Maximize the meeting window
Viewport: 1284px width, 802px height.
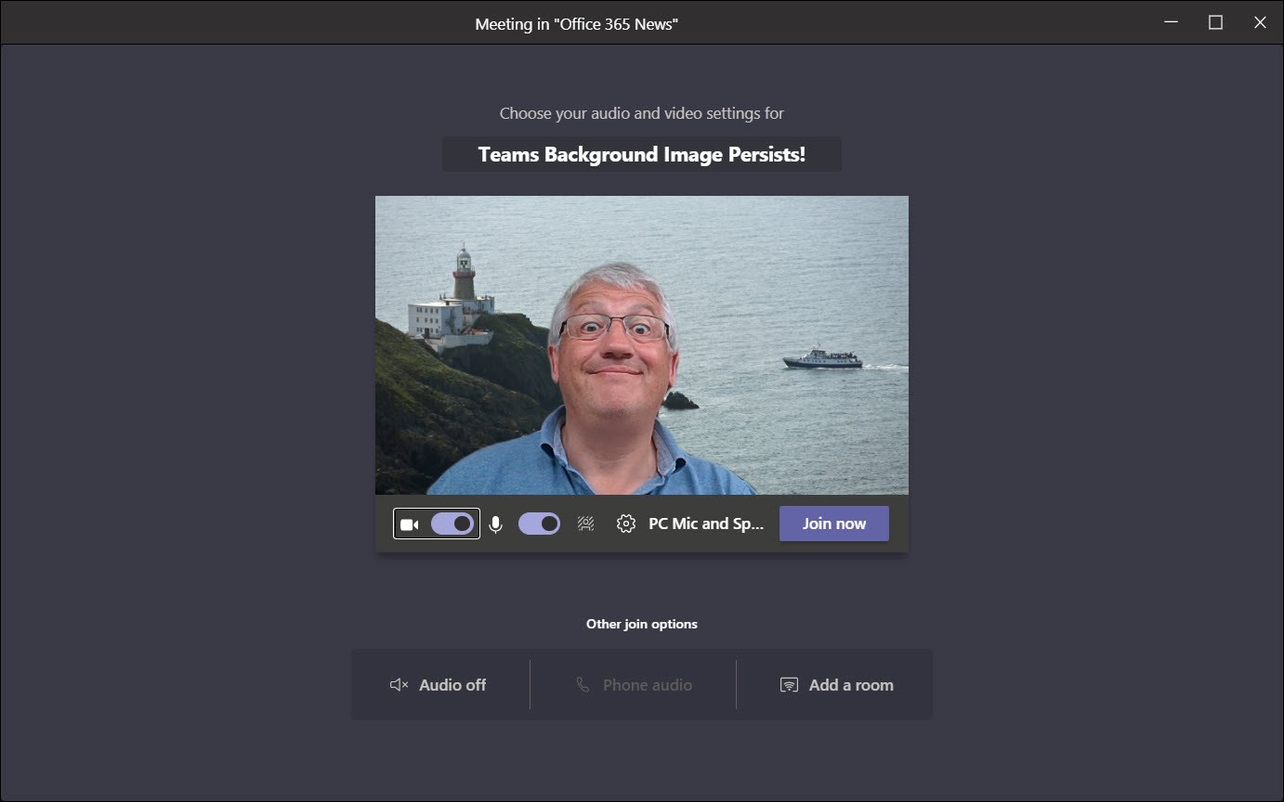(x=1215, y=22)
